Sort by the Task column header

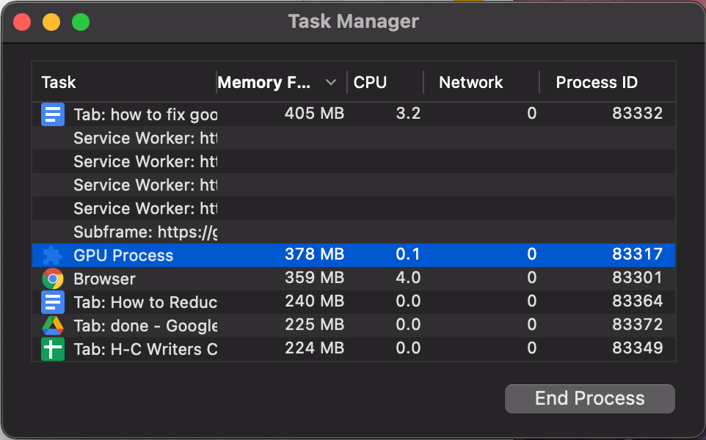[x=59, y=82]
